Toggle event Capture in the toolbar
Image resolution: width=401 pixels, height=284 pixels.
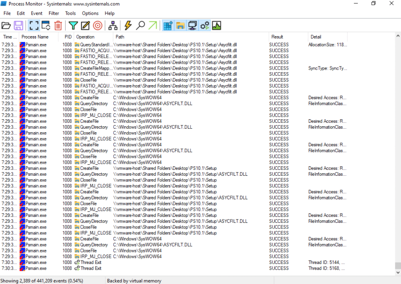(x=34, y=26)
